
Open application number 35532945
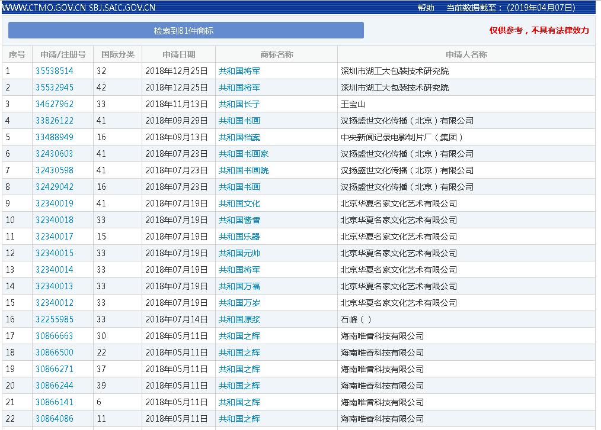tap(55, 88)
